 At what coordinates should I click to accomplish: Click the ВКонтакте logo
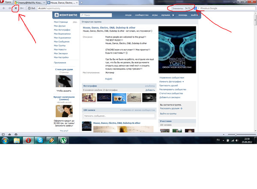click(66, 15)
